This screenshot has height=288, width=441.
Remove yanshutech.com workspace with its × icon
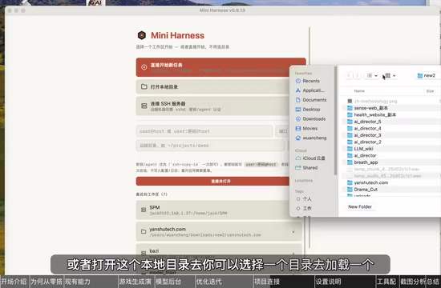293,232
